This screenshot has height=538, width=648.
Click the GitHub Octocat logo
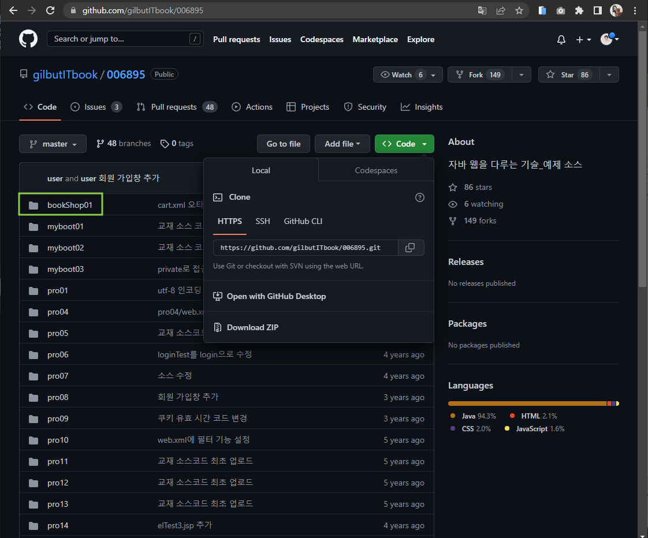pyautogui.click(x=28, y=39)
